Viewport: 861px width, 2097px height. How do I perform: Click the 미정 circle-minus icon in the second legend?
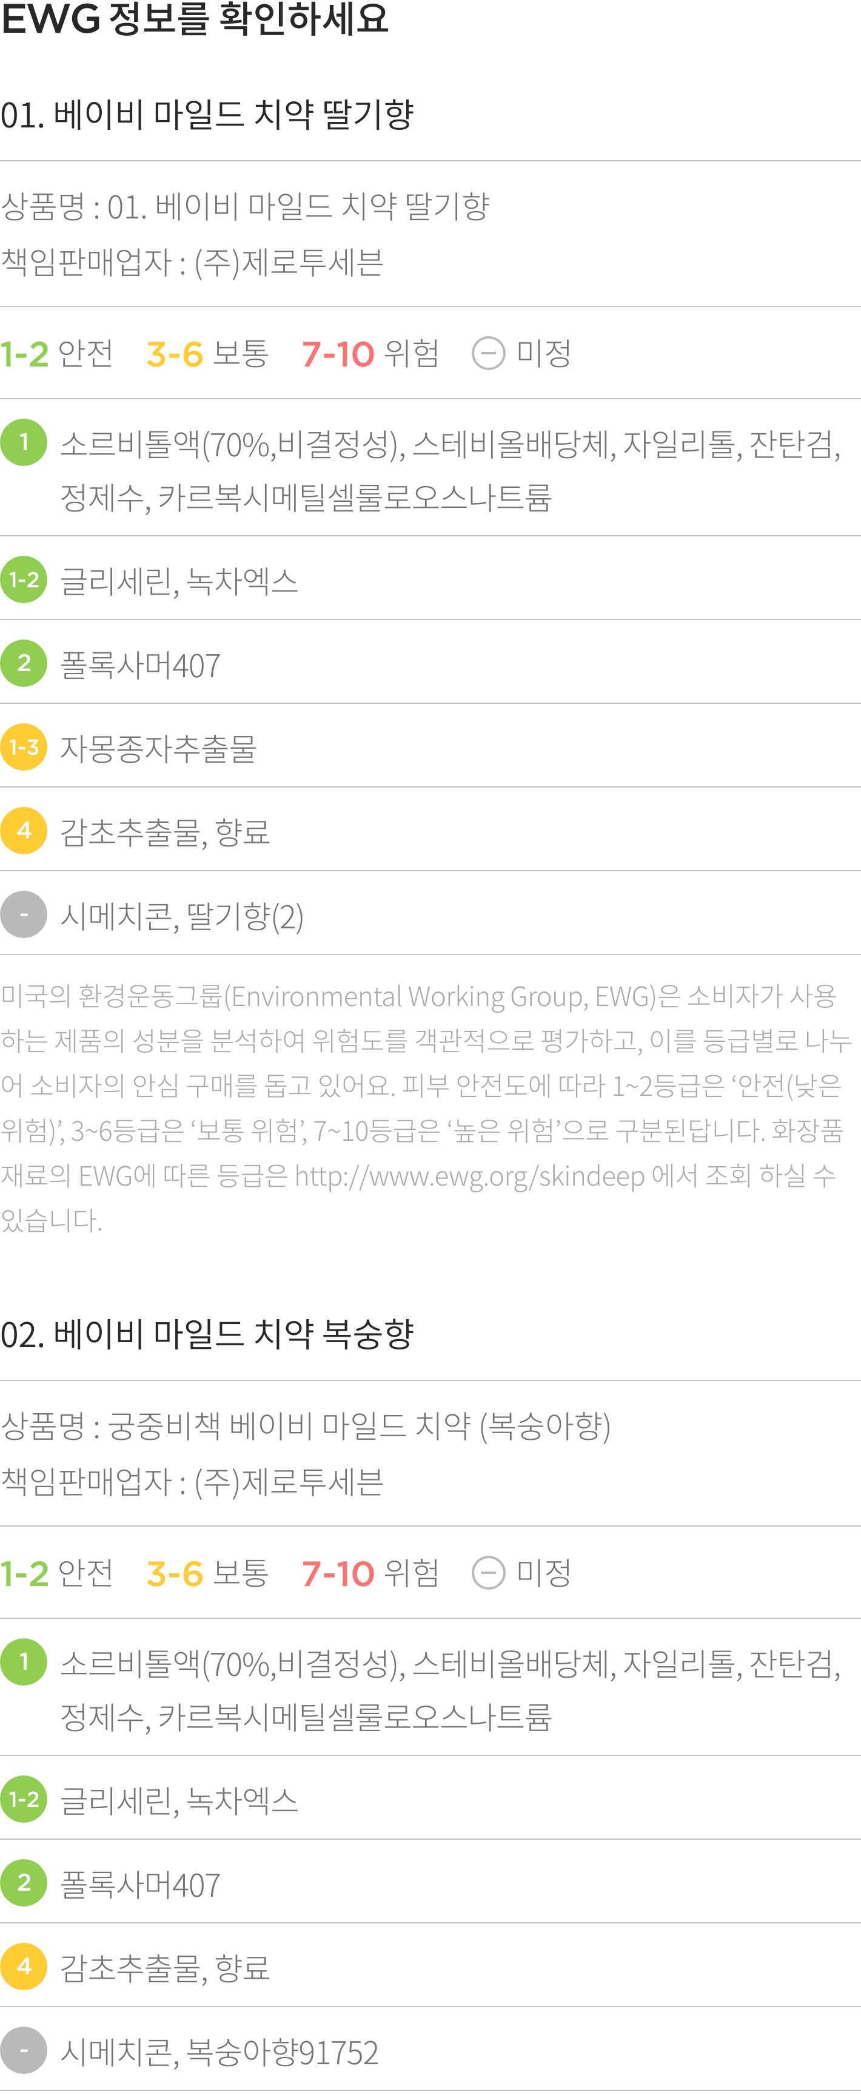coord(488,1573)
